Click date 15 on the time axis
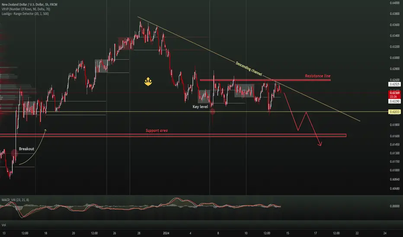Screen dimensions: 403x237 [288, 233]
